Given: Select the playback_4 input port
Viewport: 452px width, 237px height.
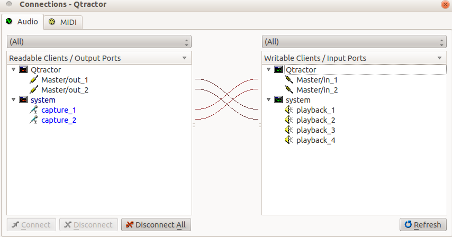Looking at the screenshot, I should 315,140.
